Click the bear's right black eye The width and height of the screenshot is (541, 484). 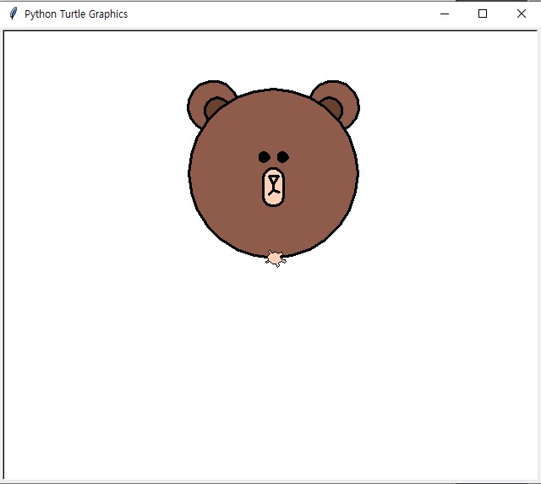(x=283, y=157)
